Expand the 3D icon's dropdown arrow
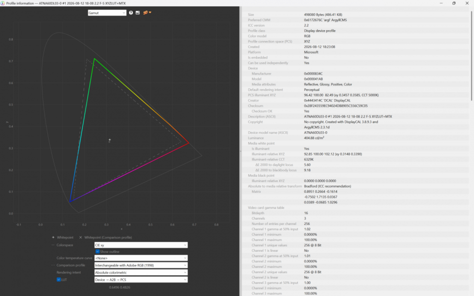The width and height of the screenshot is (474, 296). point(150,13)
